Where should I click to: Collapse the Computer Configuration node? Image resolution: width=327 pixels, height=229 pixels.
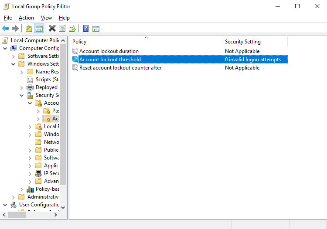click(5, 48)
